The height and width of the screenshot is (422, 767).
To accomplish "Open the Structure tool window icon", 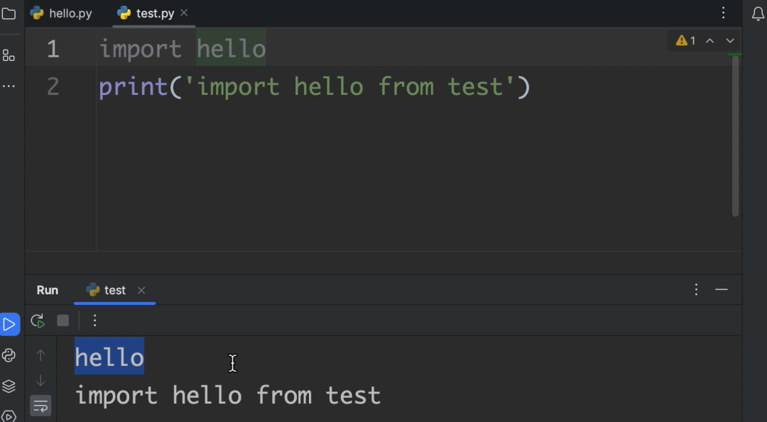I will pyautogui.click(x=9, y=55).
